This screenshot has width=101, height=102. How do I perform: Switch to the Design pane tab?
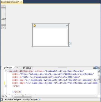click(x=7, y=67)
